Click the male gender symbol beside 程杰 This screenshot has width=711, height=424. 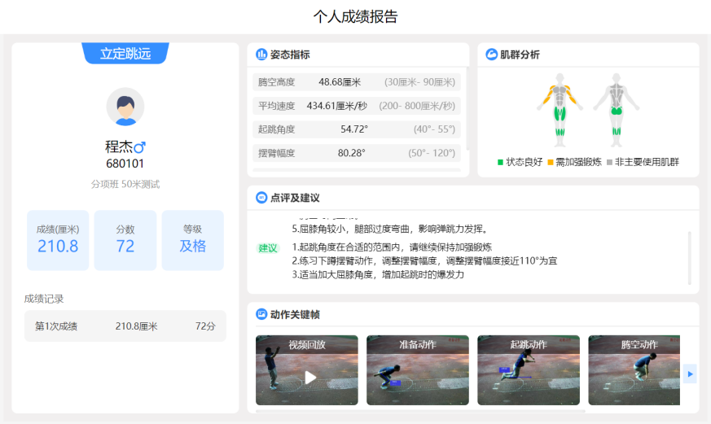coord(139,147)
